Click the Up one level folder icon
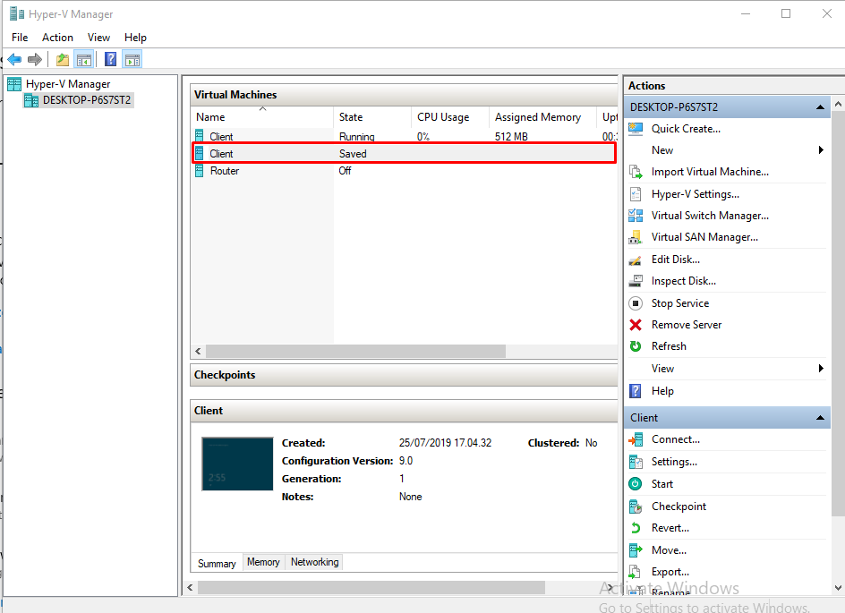 (x=63, y=59)
